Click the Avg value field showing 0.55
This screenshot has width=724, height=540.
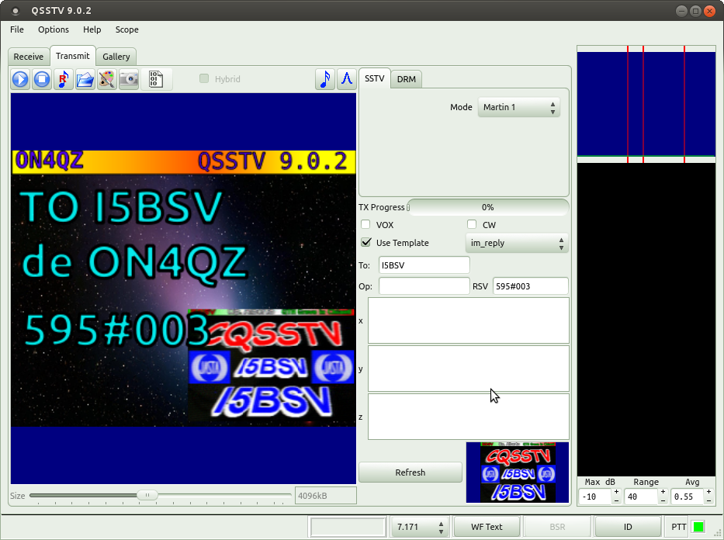click(687, 497)
